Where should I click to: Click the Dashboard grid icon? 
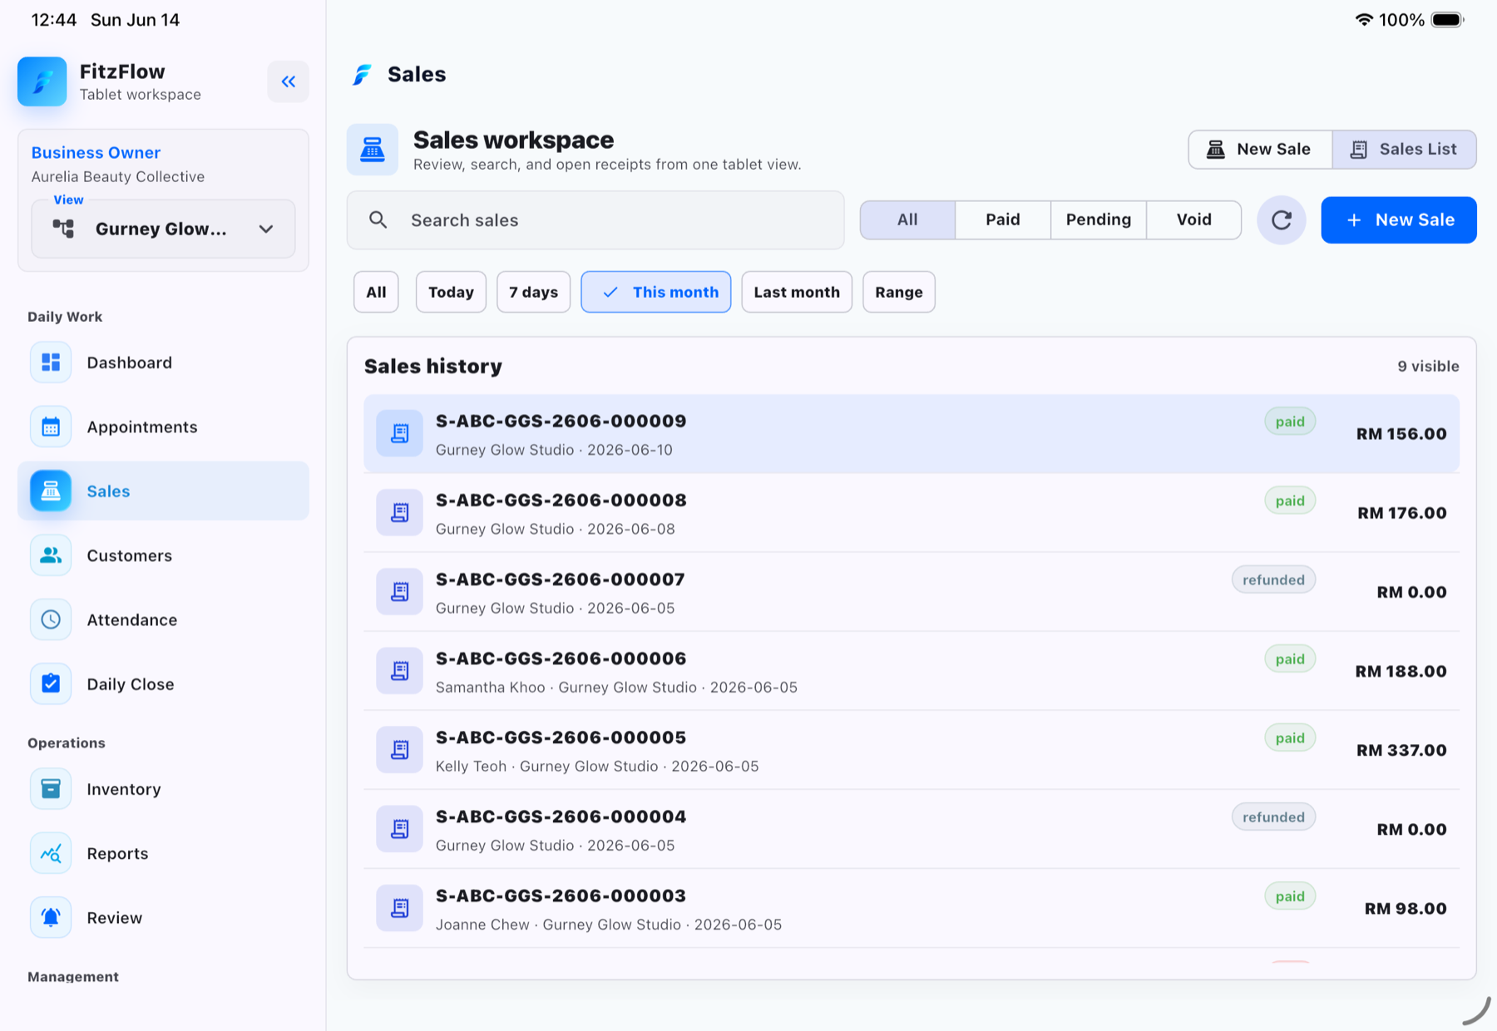[x=51, y=363]
